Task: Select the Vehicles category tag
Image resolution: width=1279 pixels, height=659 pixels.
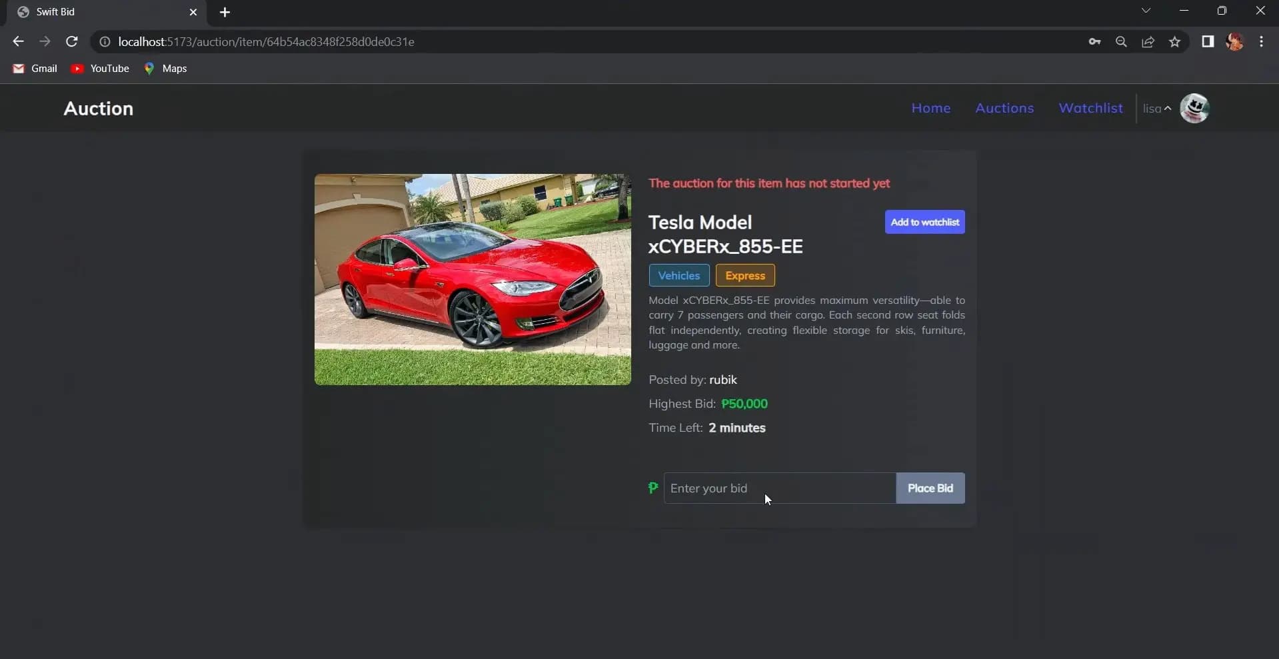Action: tap(679, 275)
